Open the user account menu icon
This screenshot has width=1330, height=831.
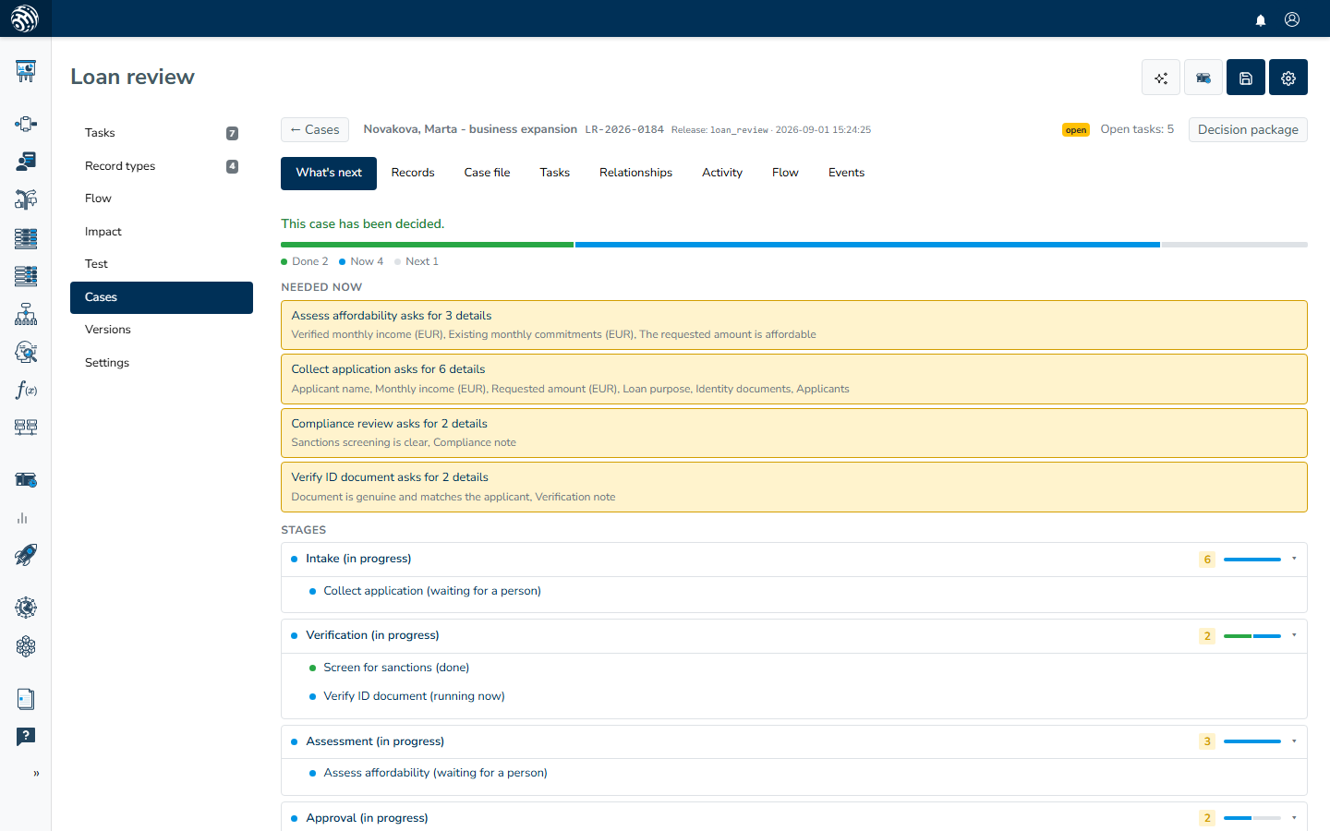[1292, 19]
